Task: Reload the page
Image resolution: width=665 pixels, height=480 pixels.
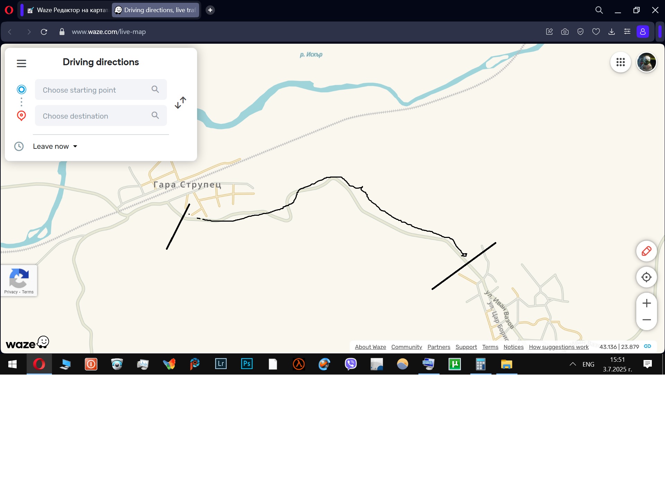Action: click(44, 32)
